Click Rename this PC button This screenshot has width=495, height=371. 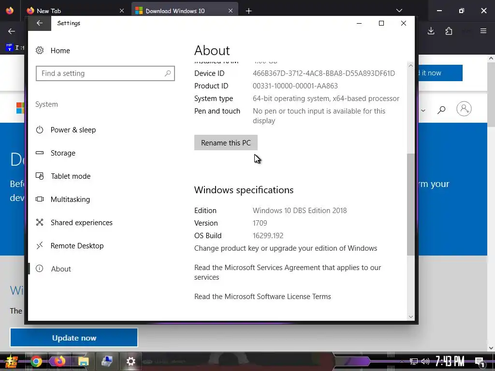click(226, 143)
